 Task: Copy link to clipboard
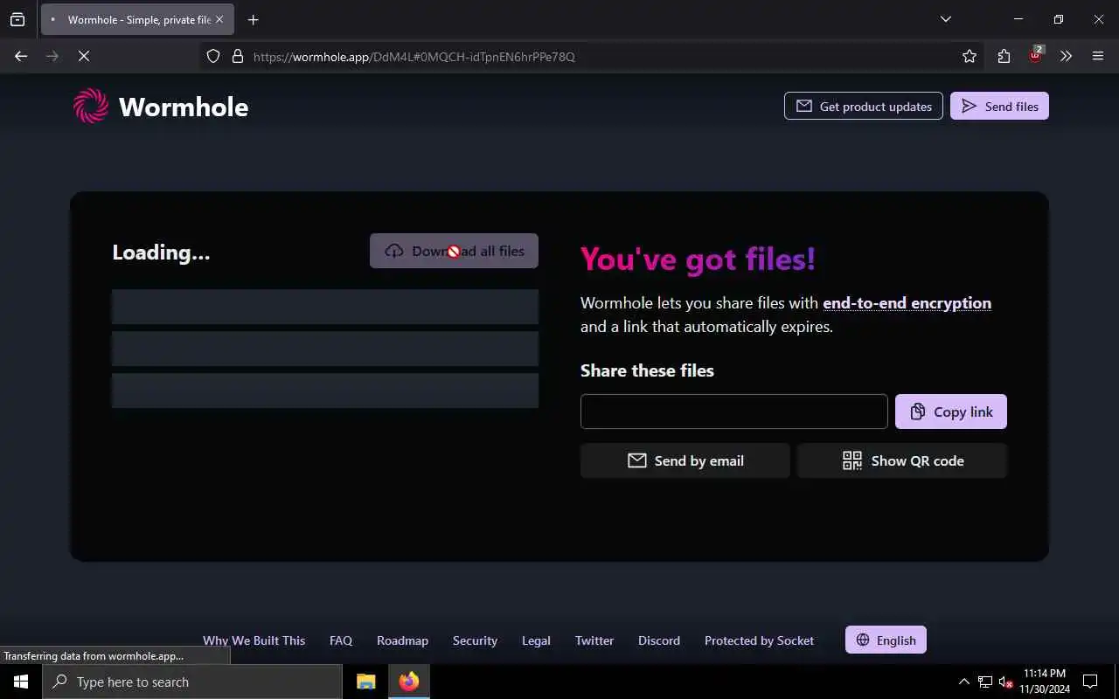pos(951,412)
